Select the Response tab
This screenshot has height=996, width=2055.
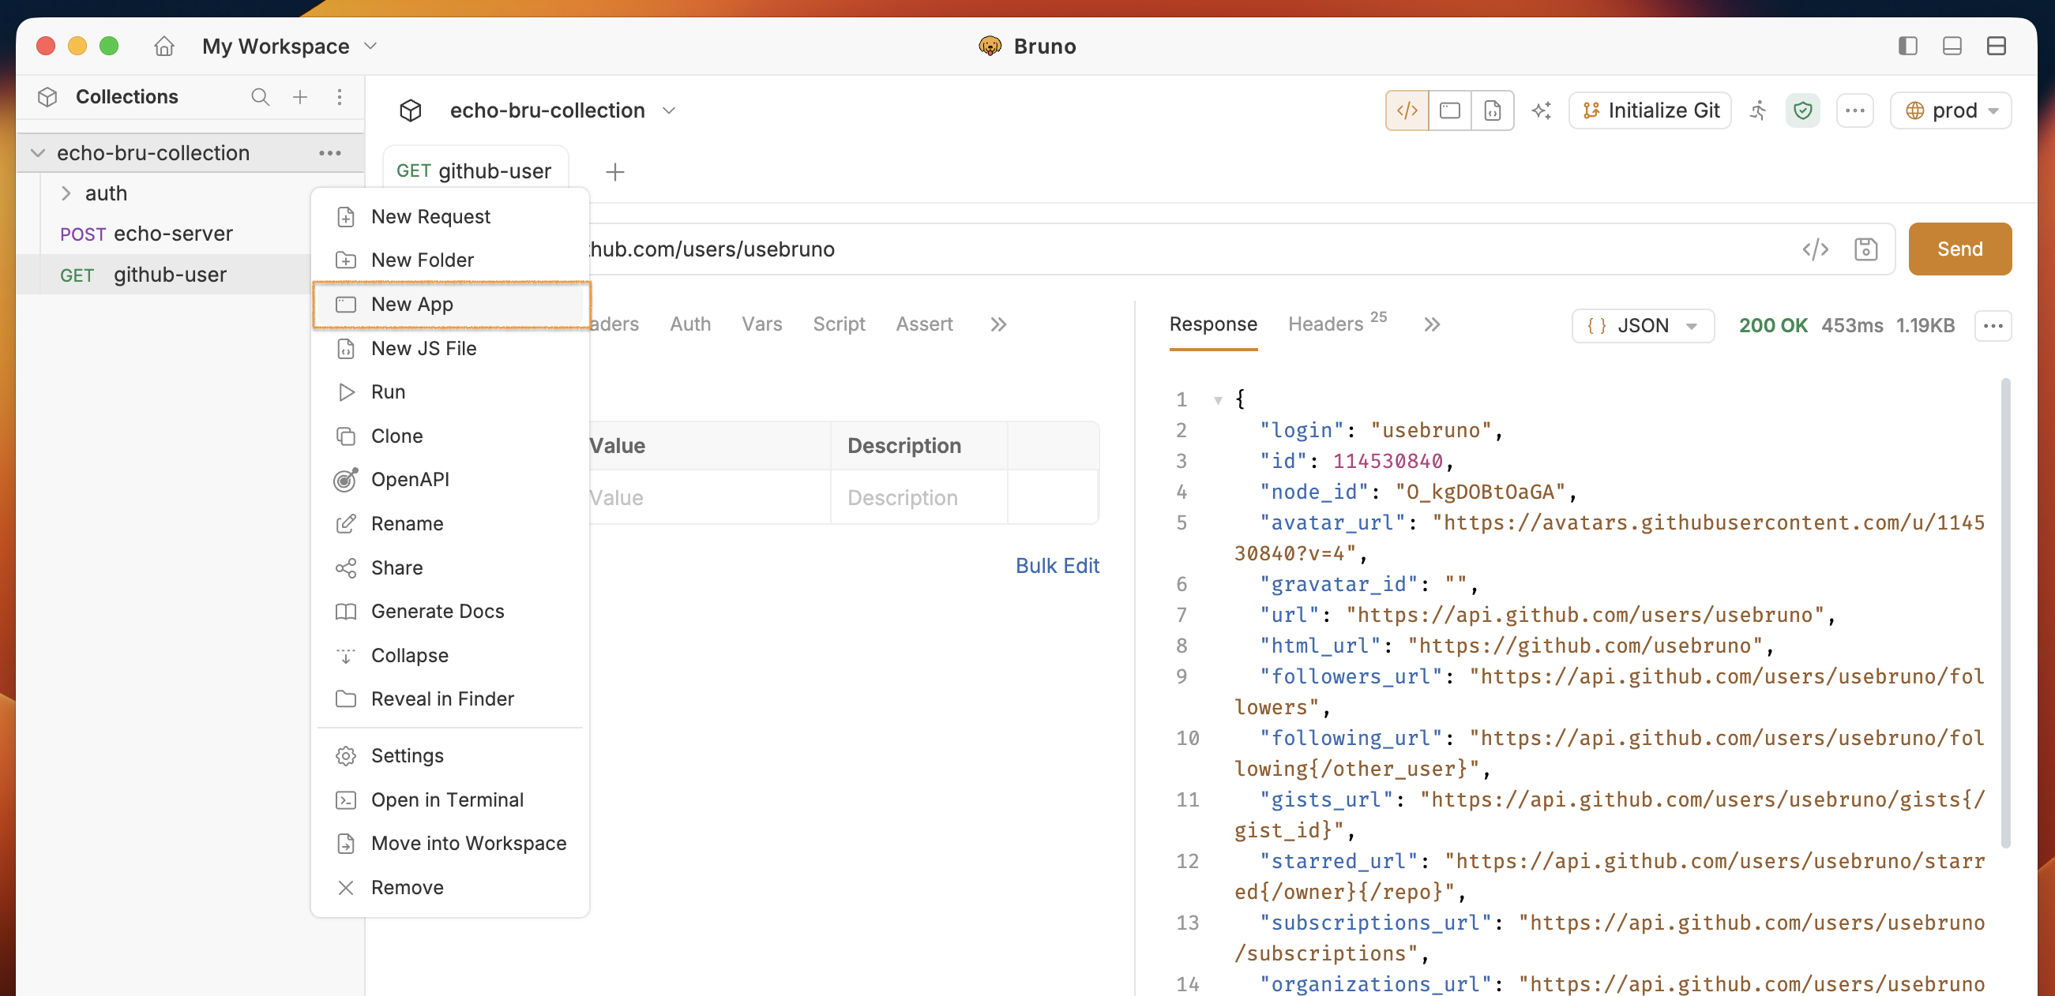(1212, 324)
